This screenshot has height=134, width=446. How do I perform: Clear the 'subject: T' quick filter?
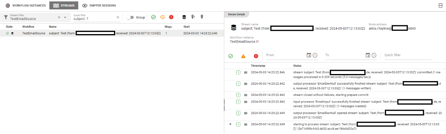click(x=118, y=17)
